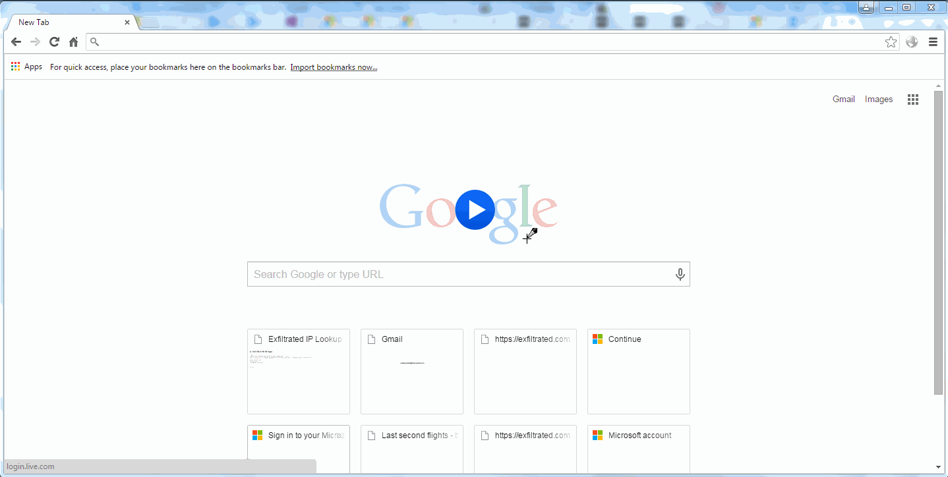
Task: Bookmark this page with the star
Action: click(x=891, y=42)
